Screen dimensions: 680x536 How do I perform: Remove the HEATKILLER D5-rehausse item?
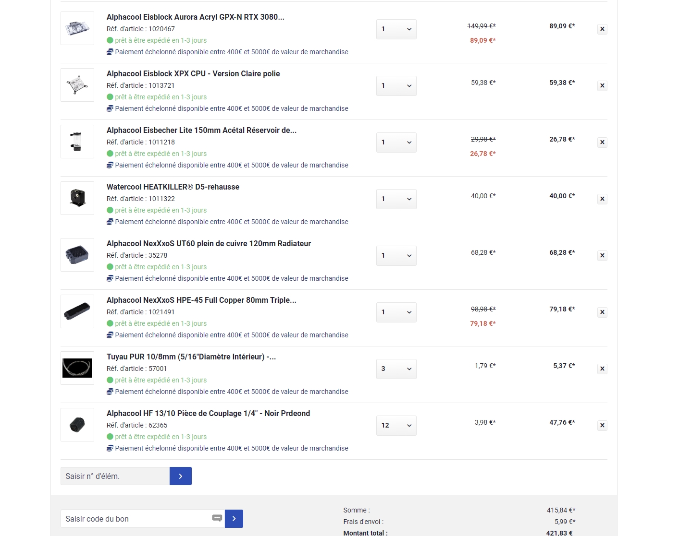602,199
